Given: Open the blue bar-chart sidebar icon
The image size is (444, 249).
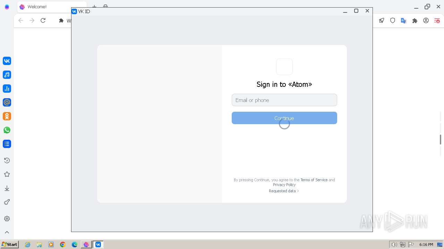Looking at the screenshot, I should pos(7,89).
